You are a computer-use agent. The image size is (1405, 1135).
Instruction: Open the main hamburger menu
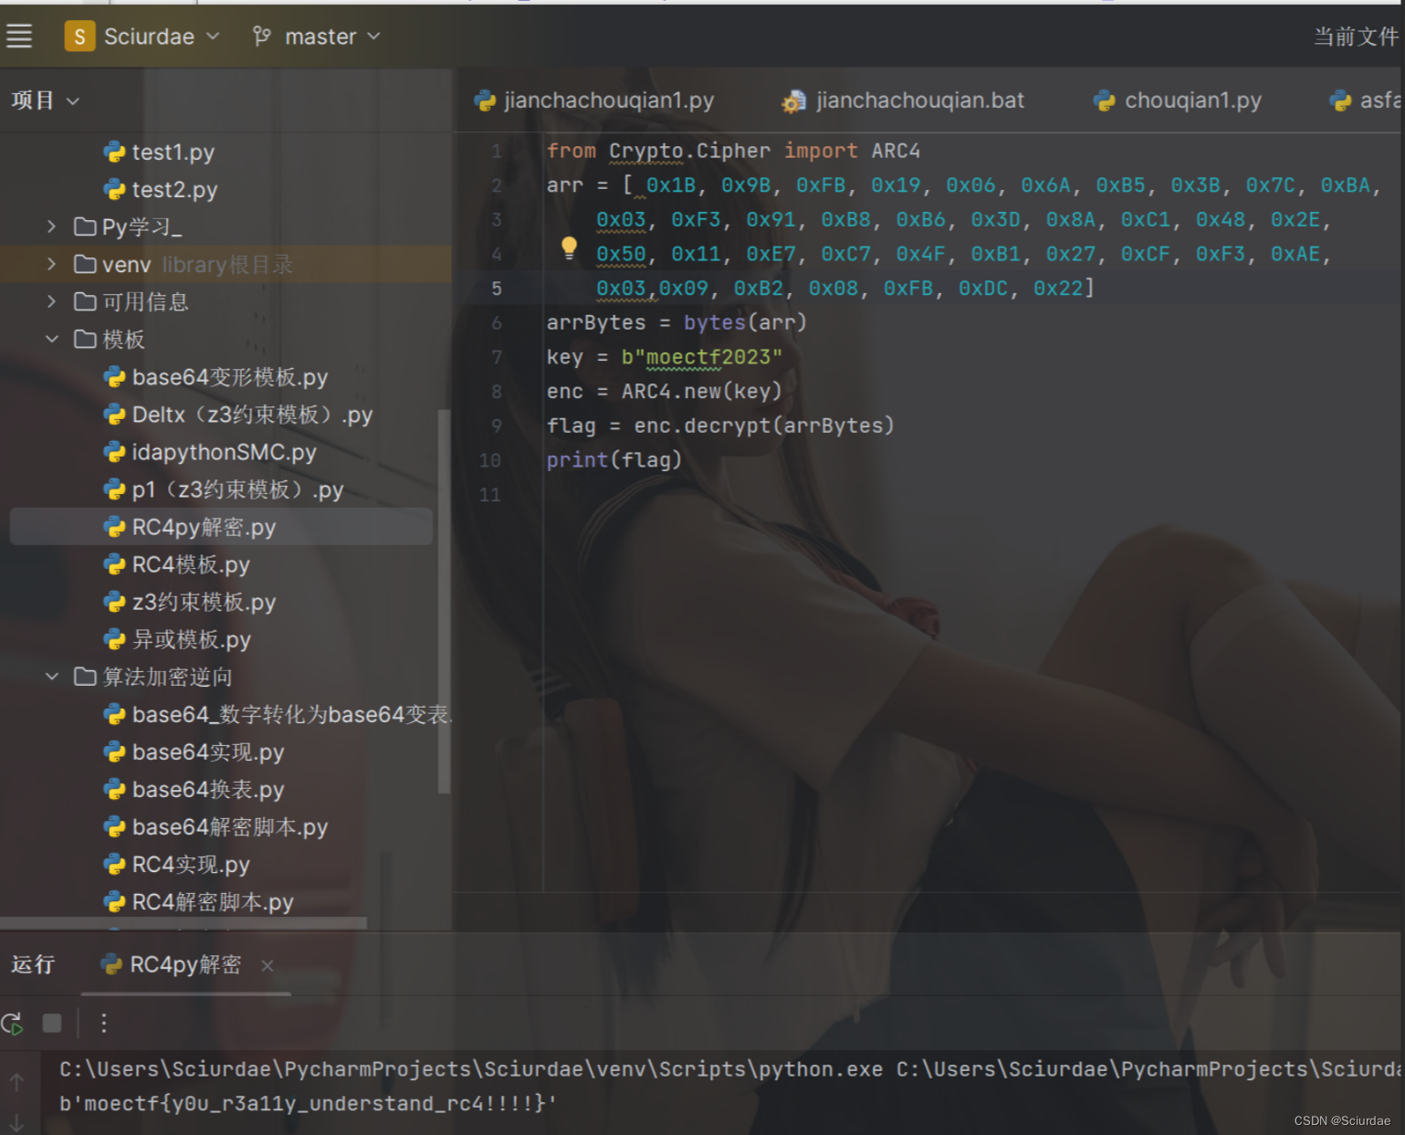[x=18, y=36]
